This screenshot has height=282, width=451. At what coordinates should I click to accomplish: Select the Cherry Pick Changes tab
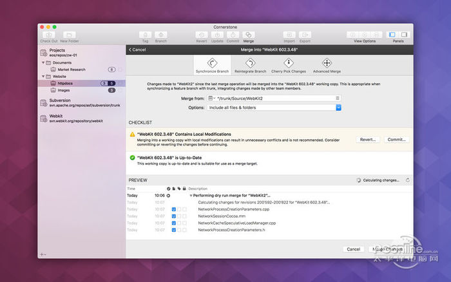click(289, 65)
